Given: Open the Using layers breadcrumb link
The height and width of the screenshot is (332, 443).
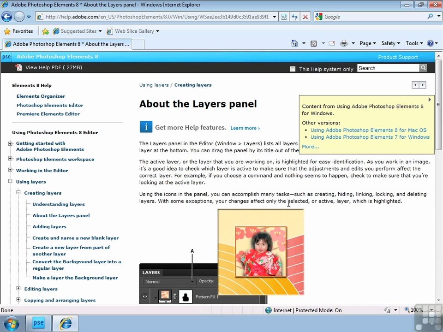Looking at the screenshot, I should (x=154, y=85).
